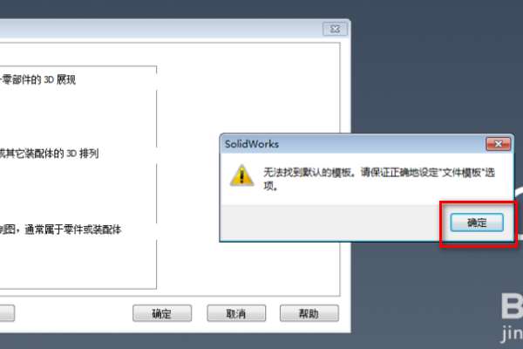Image resolution: width=523 pixels, height=349 pixels.
Task: Click the yellow warning triangle icon
Action: point(242,175)
